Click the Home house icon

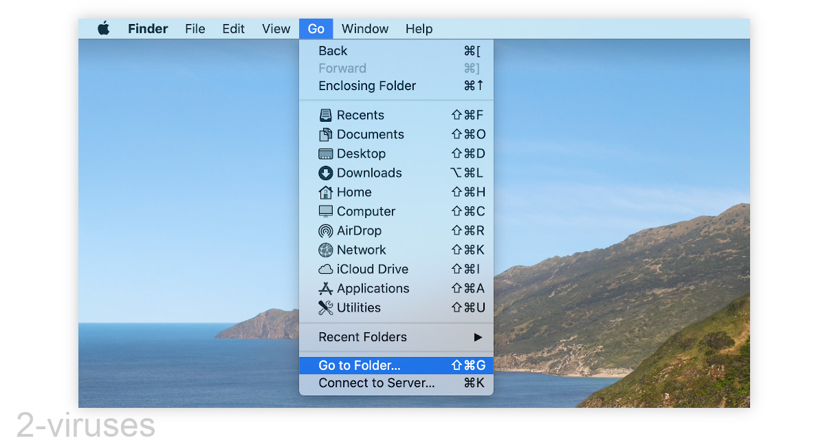pos(325,193)
